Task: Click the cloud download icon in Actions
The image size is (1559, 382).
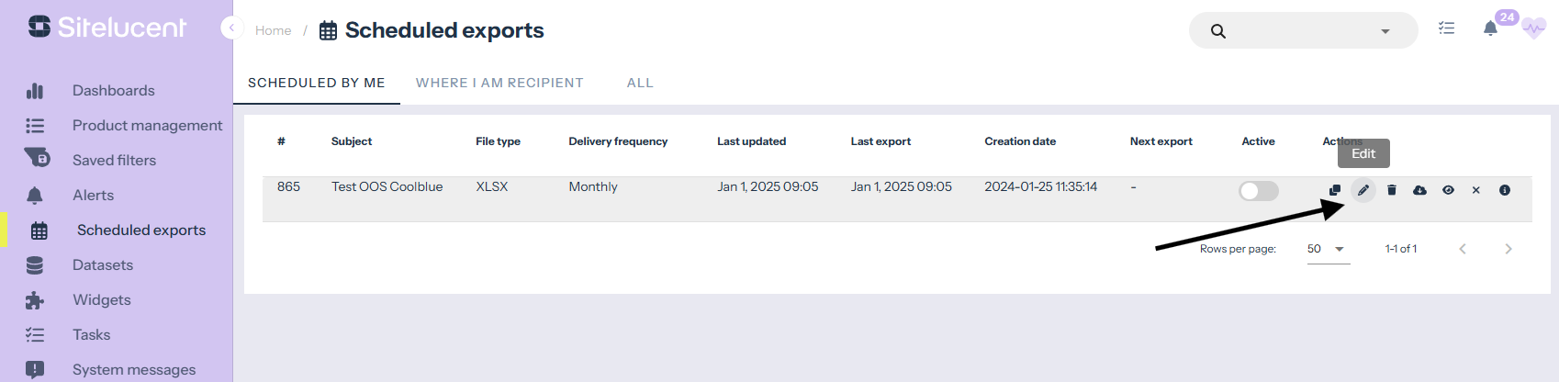Action: pos(1419,190)
